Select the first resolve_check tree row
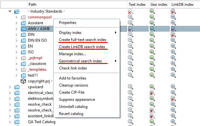The width and height of the screenshot is (200, 126). coord(40,104)
